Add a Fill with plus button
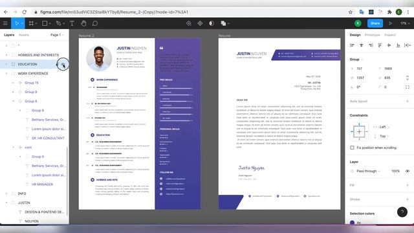 [x=408, y=185]
